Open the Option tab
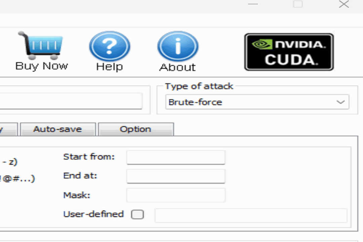 tap(135, 129)
